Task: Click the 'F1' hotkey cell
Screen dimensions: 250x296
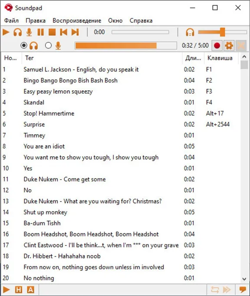Action: click(x=209, y=69)
